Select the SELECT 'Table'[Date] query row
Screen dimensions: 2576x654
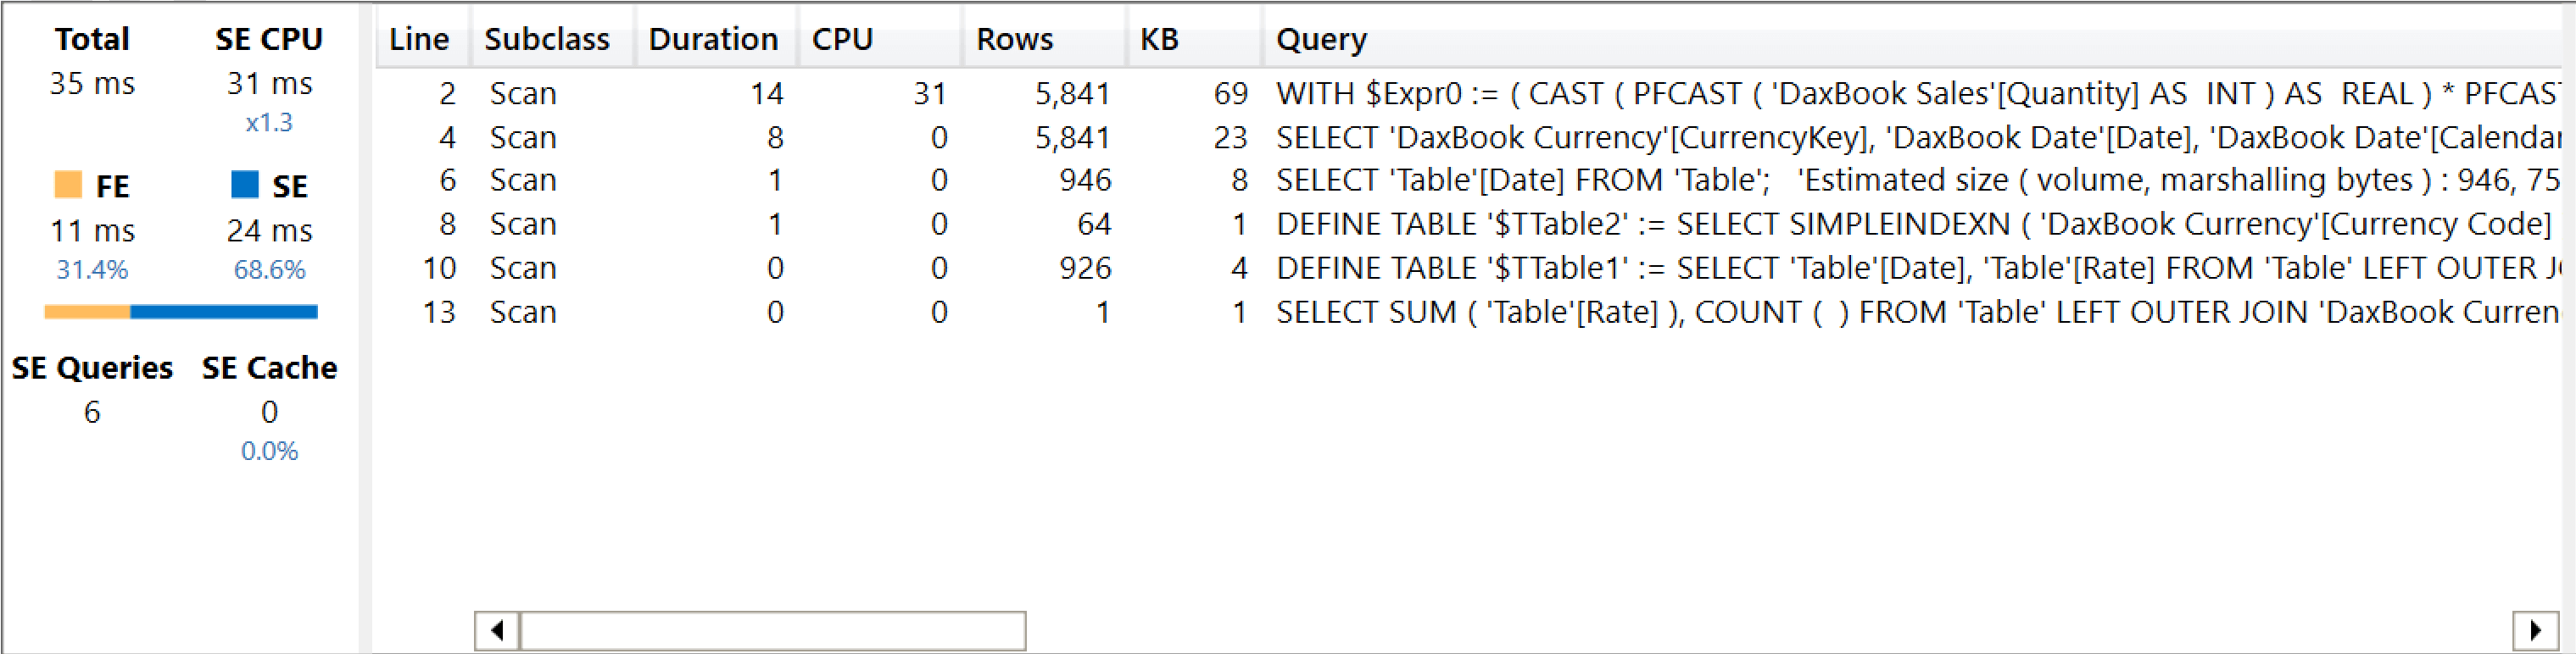1468,180
